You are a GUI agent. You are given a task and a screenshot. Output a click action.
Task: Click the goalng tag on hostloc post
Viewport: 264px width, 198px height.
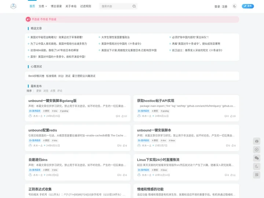point(165,111)
